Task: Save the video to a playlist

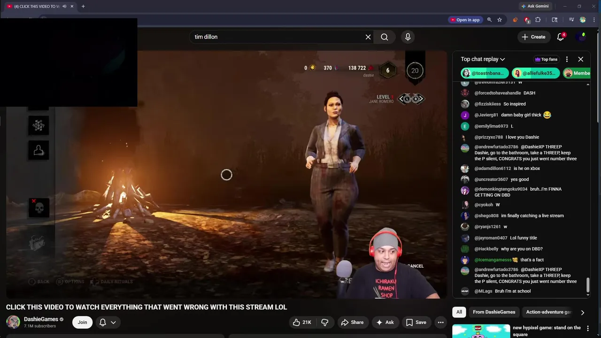Action: pyautogui.click(x=416, y=322)
